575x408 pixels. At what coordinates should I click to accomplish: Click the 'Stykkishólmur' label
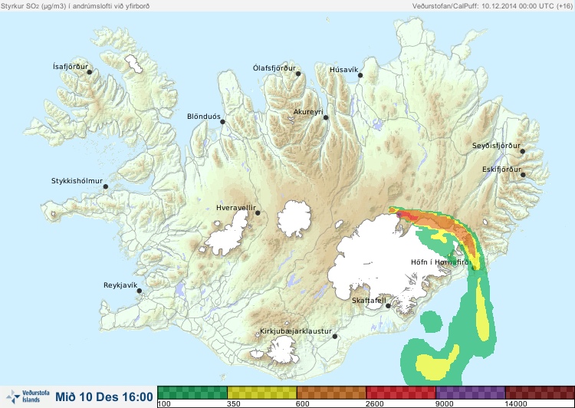click(x=77, y=181)
